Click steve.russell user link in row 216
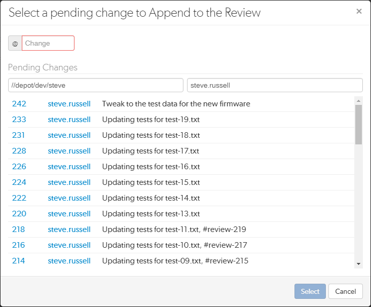Viewport: 371px width, 307px height. pyautogui.click(x=69, y=245)
